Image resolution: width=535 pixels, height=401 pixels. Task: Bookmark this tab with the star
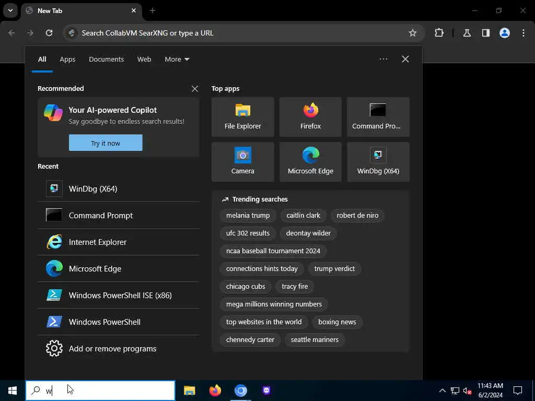[x=413, y=33]
